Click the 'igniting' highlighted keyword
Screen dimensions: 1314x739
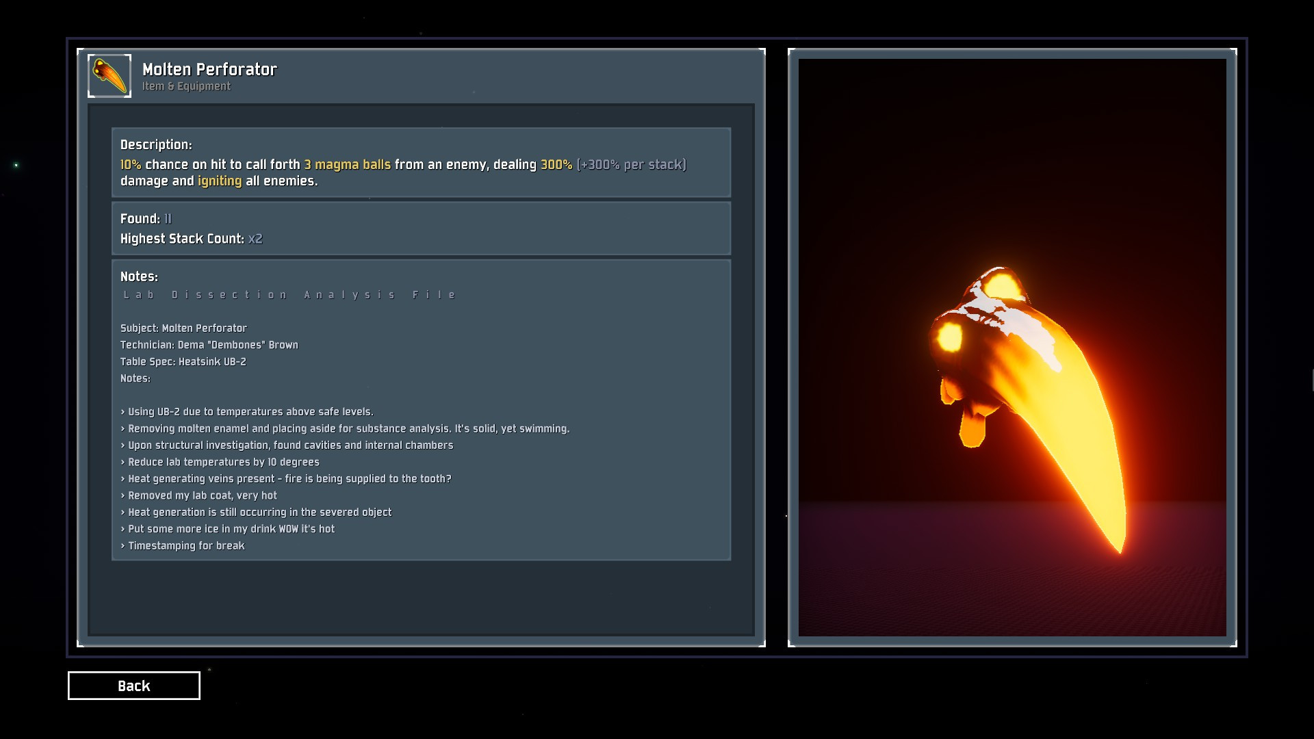[220, 181]
